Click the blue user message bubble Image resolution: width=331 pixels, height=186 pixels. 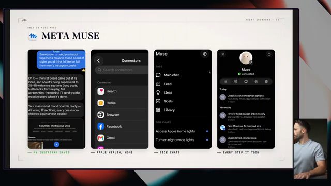[61, 60]
